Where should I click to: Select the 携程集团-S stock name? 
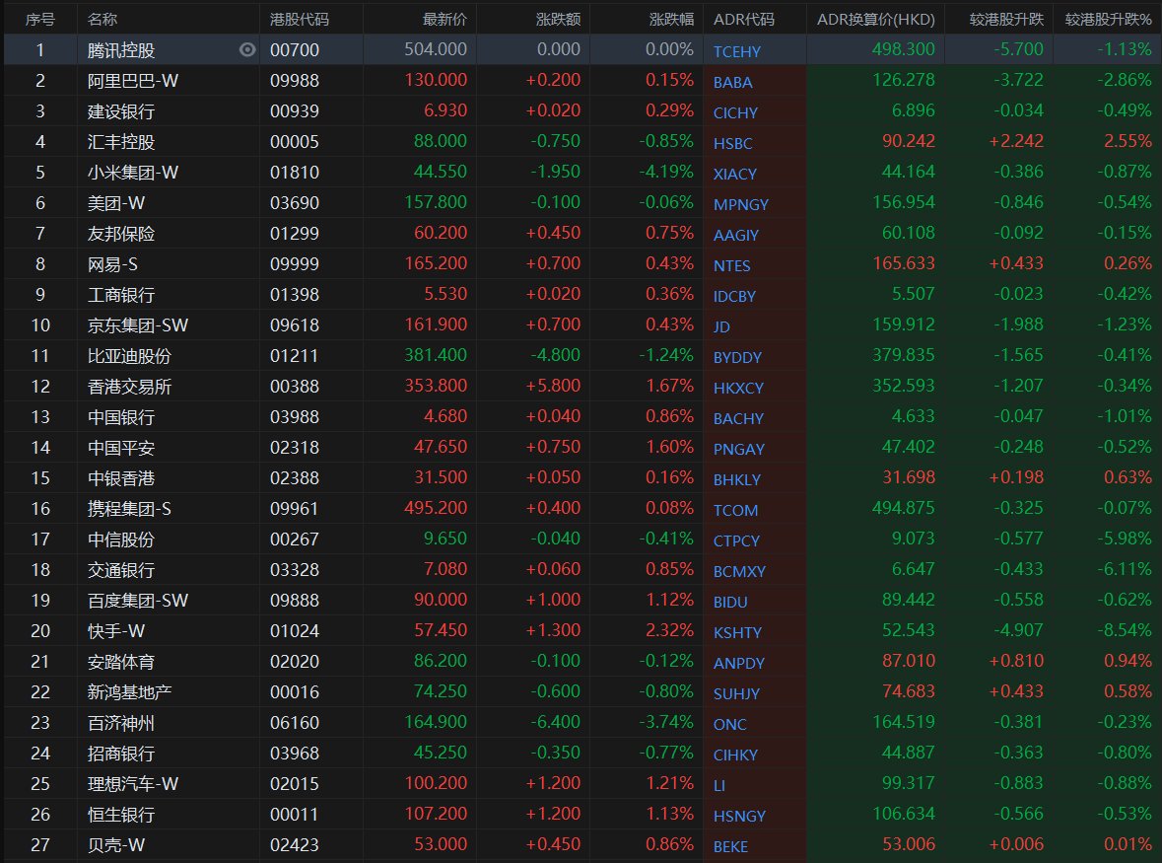click(x=129, y=509)
